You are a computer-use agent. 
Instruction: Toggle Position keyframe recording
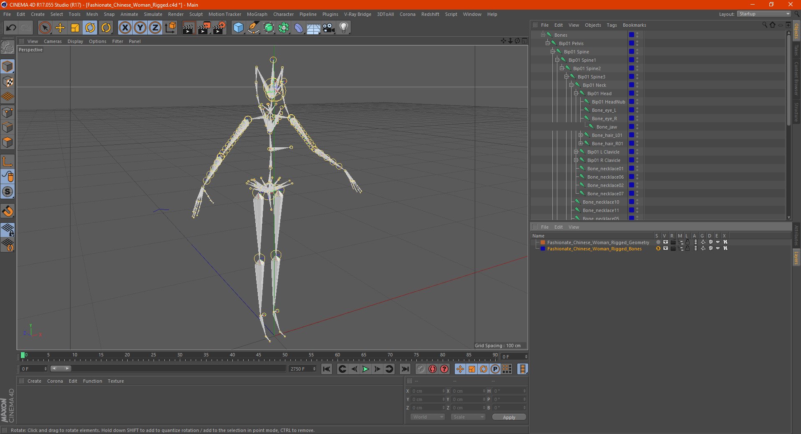pyautogui.click(x=460, y=369)
